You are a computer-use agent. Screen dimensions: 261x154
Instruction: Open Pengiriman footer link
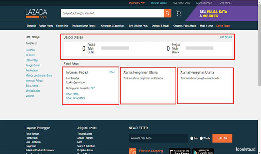[31, 146]
